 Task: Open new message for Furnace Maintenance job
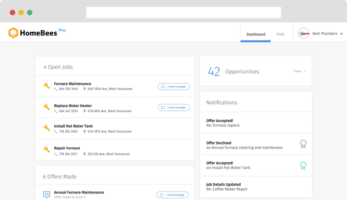[x=173, y=87]
